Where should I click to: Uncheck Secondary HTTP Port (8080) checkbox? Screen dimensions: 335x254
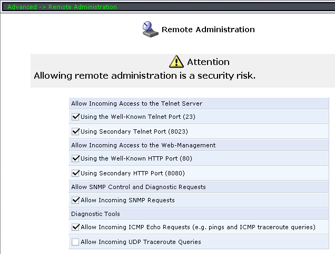click(75, 173)
